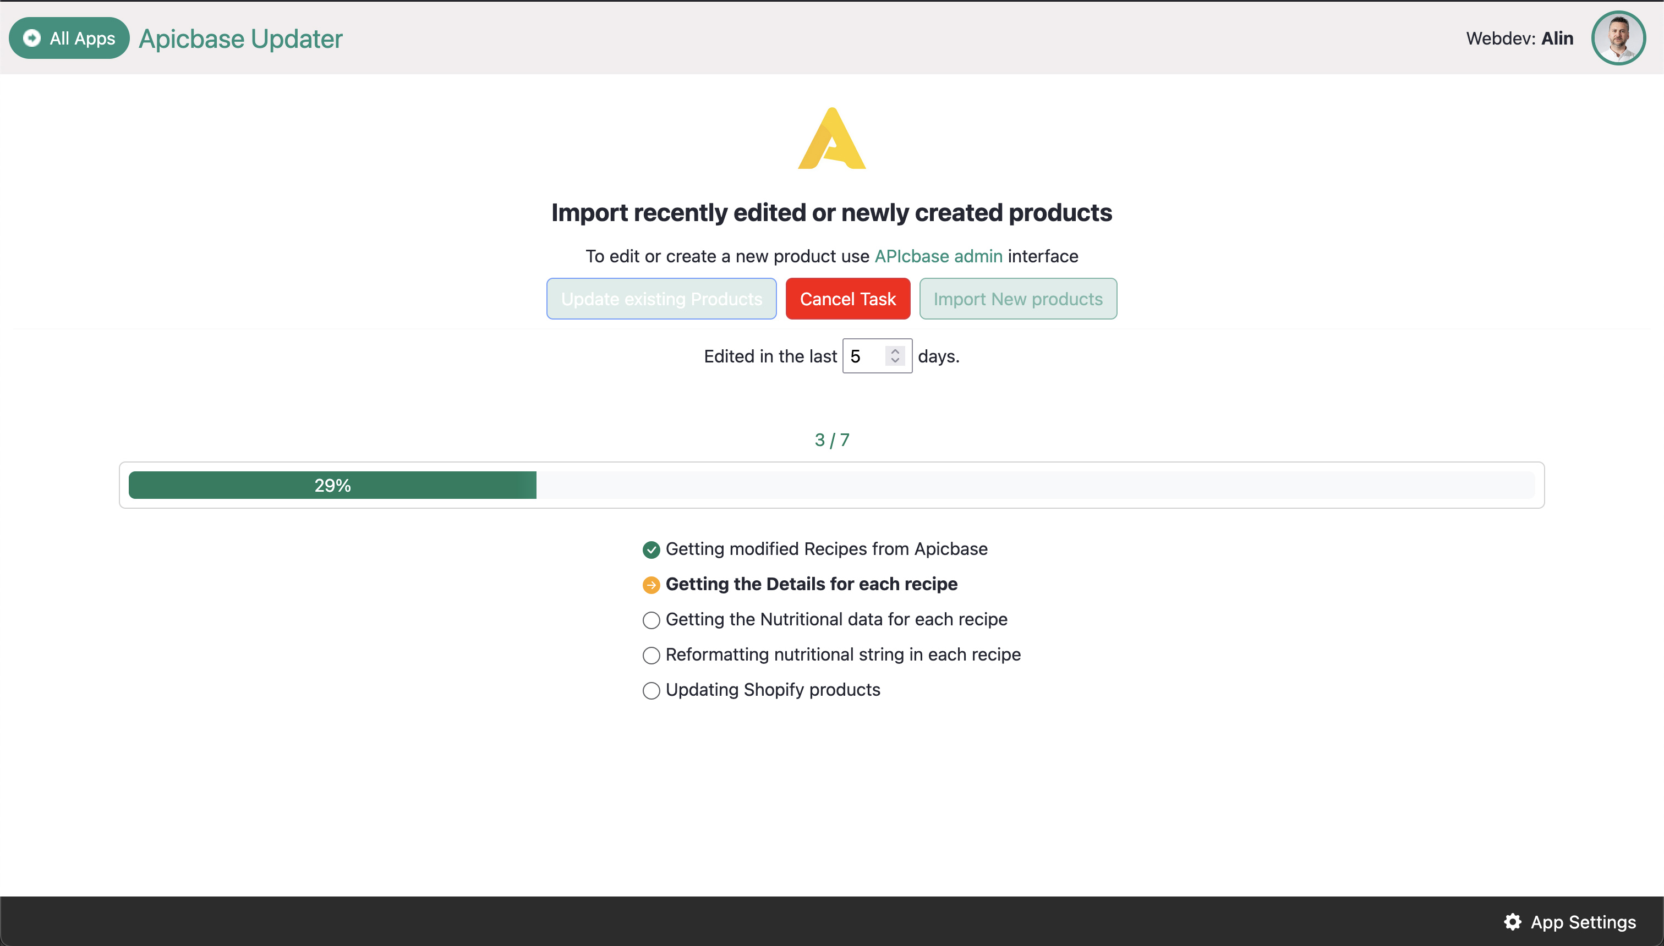Click the Import New products button
Screen dimensions: 1664x946
pos(1018,299)
